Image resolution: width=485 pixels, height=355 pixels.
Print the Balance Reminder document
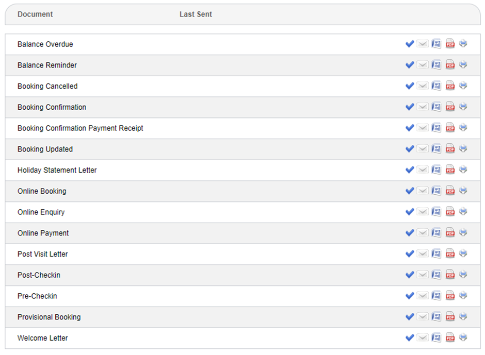tap(463, 65)
